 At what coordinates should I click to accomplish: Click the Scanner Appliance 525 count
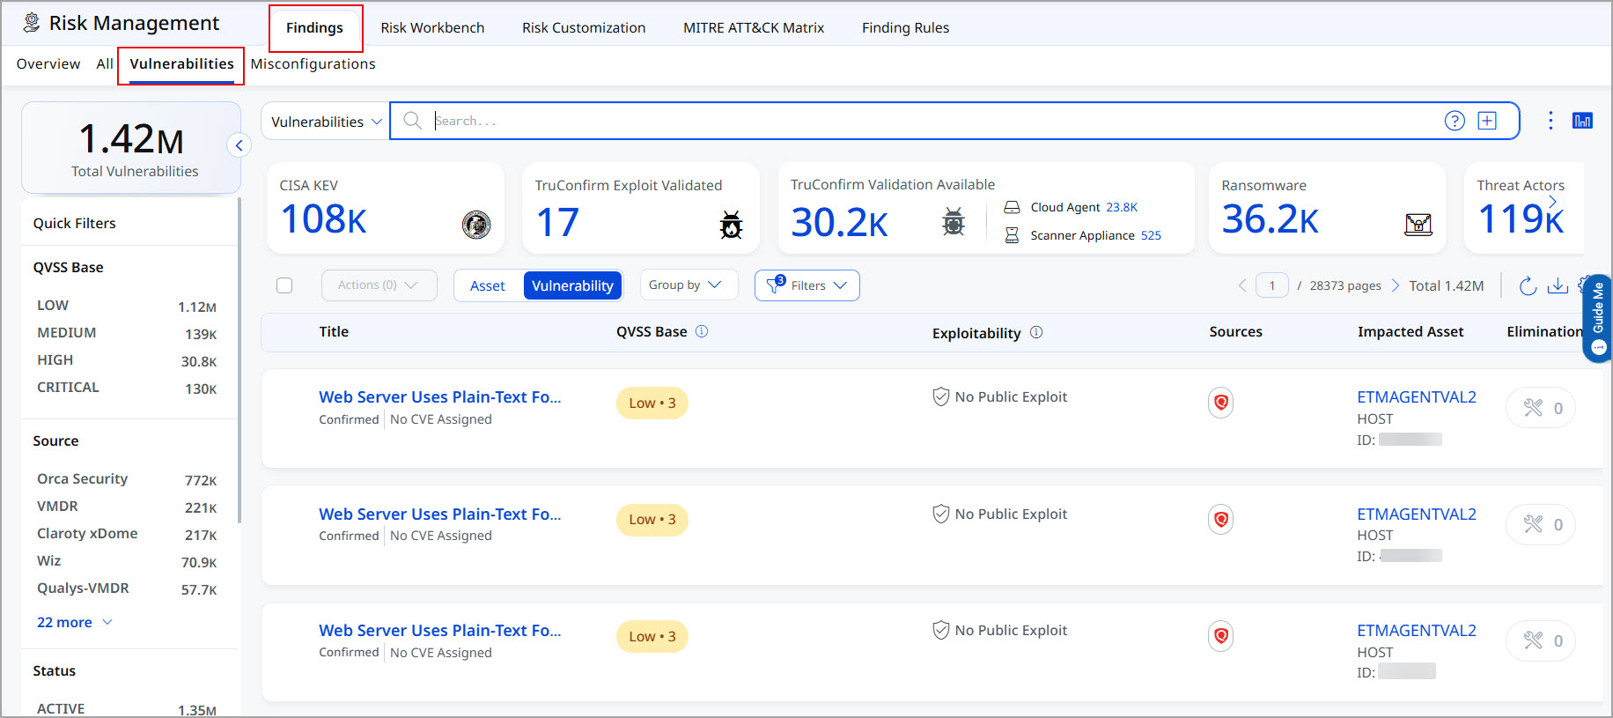click(1151, 235)
